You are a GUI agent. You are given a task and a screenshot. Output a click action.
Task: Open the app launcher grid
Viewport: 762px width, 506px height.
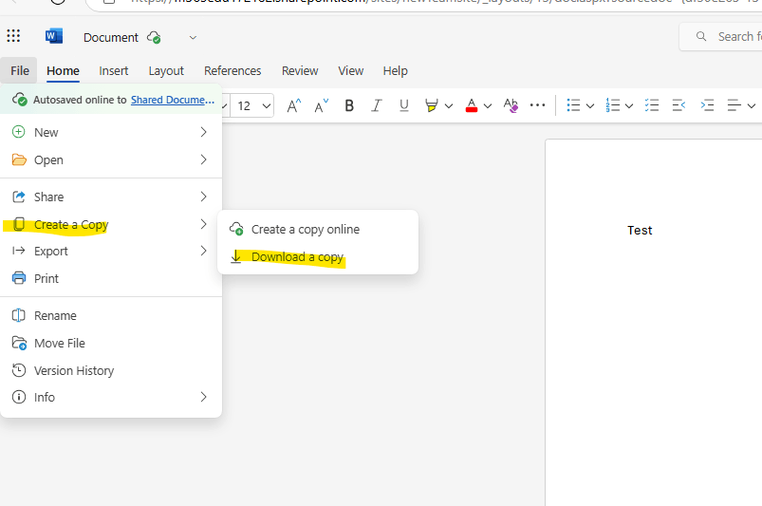(x=13, y=36)
